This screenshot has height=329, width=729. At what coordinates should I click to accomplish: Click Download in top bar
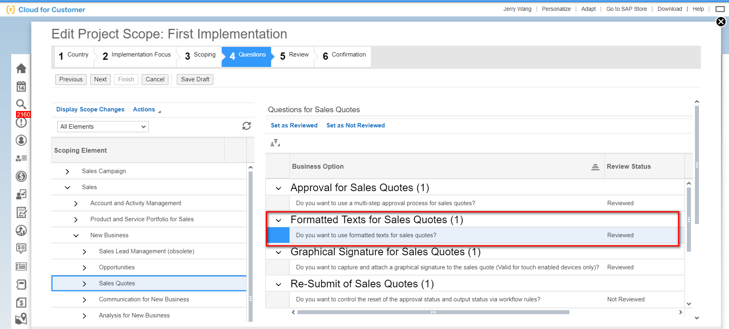670,9
